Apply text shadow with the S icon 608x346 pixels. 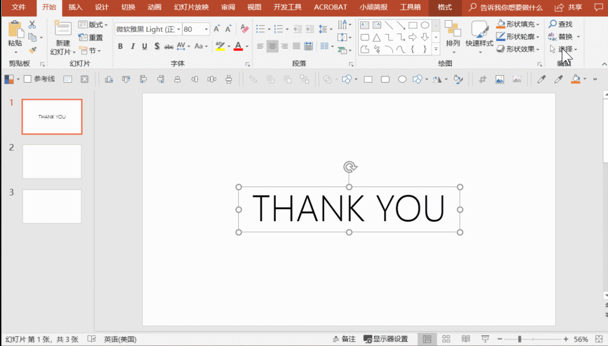coord(157,46)
